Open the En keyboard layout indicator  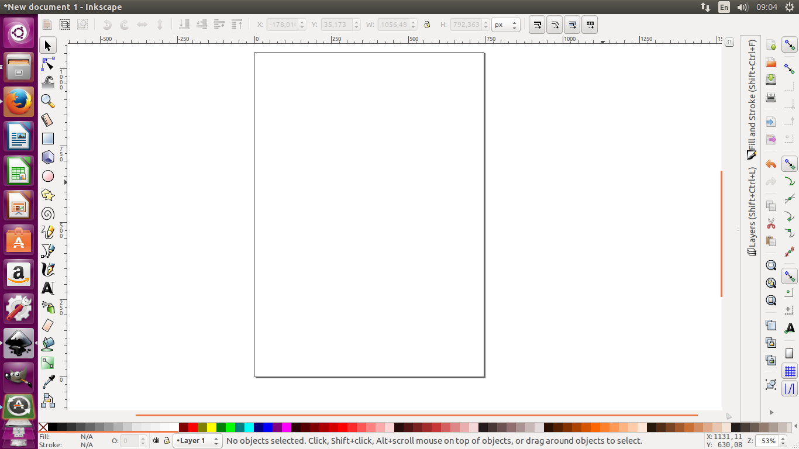pyautogui.click(x=724, y=8)
